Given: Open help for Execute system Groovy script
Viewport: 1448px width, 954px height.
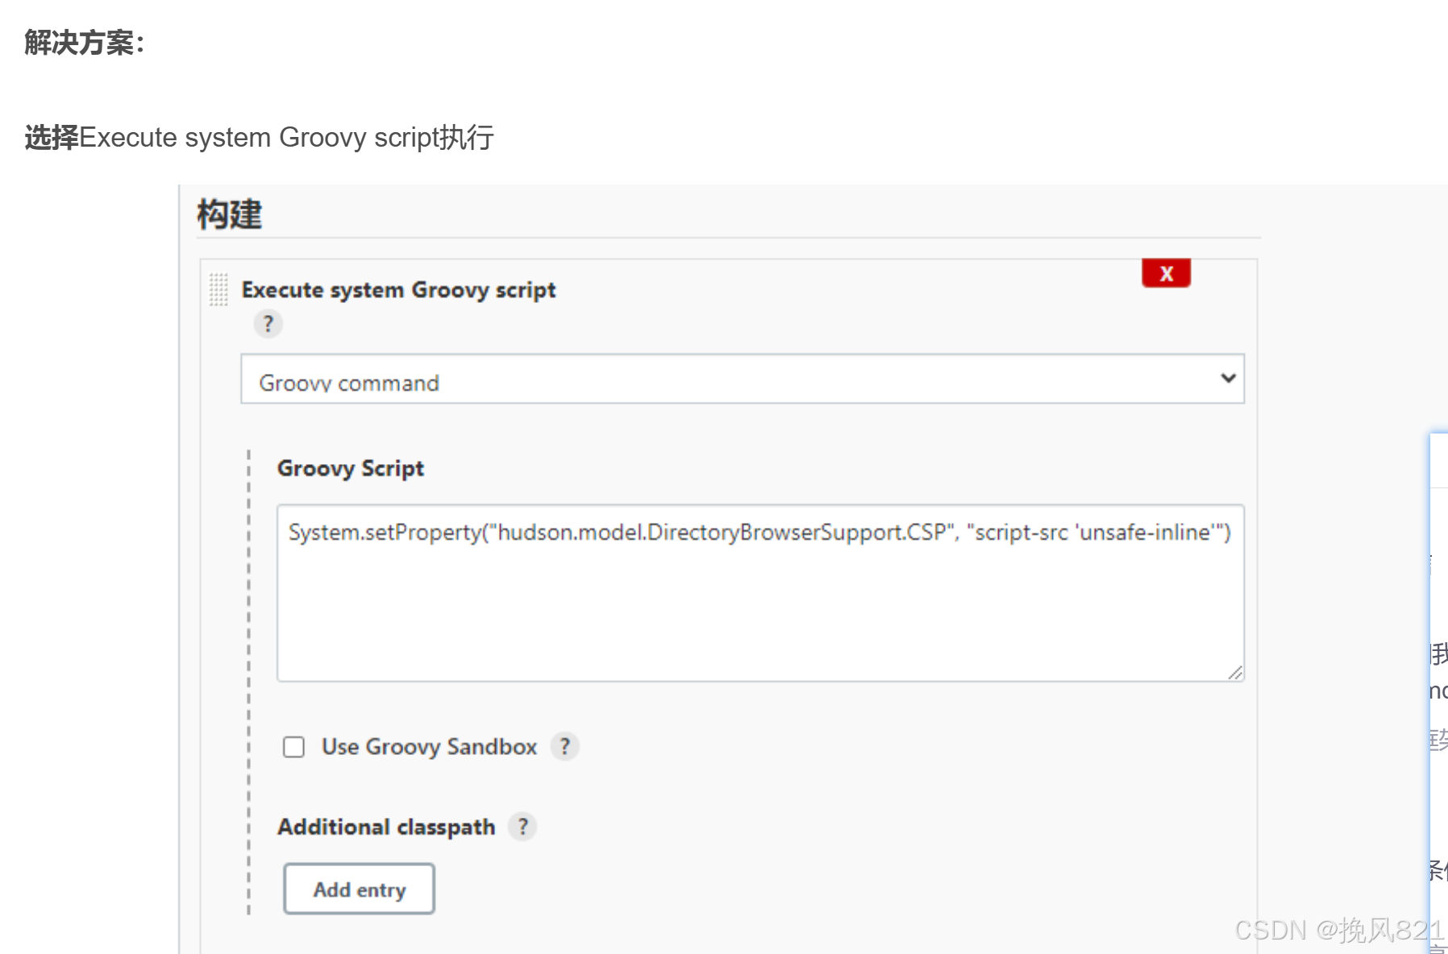Looking at the screenshot, I should (x=268, y=324).
